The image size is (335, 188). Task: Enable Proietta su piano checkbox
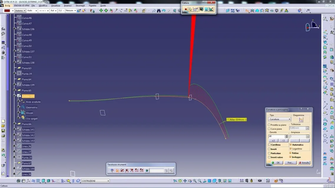(269, 125)
